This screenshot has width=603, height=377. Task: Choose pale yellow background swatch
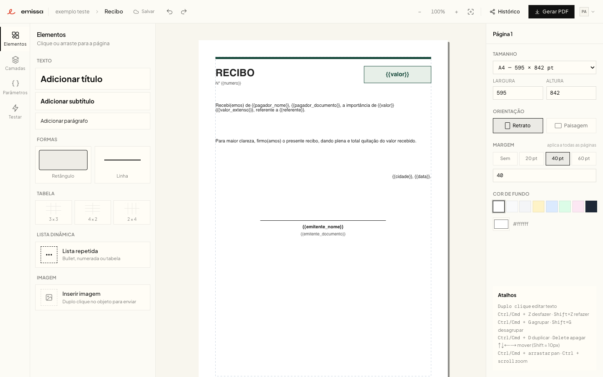[x=539, y=207]
